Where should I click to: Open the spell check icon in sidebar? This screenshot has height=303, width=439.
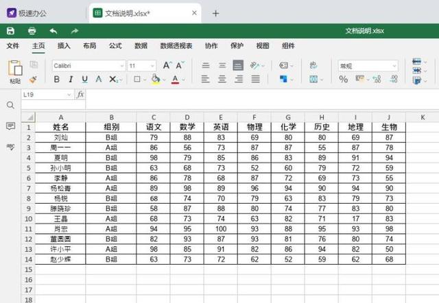10,147
